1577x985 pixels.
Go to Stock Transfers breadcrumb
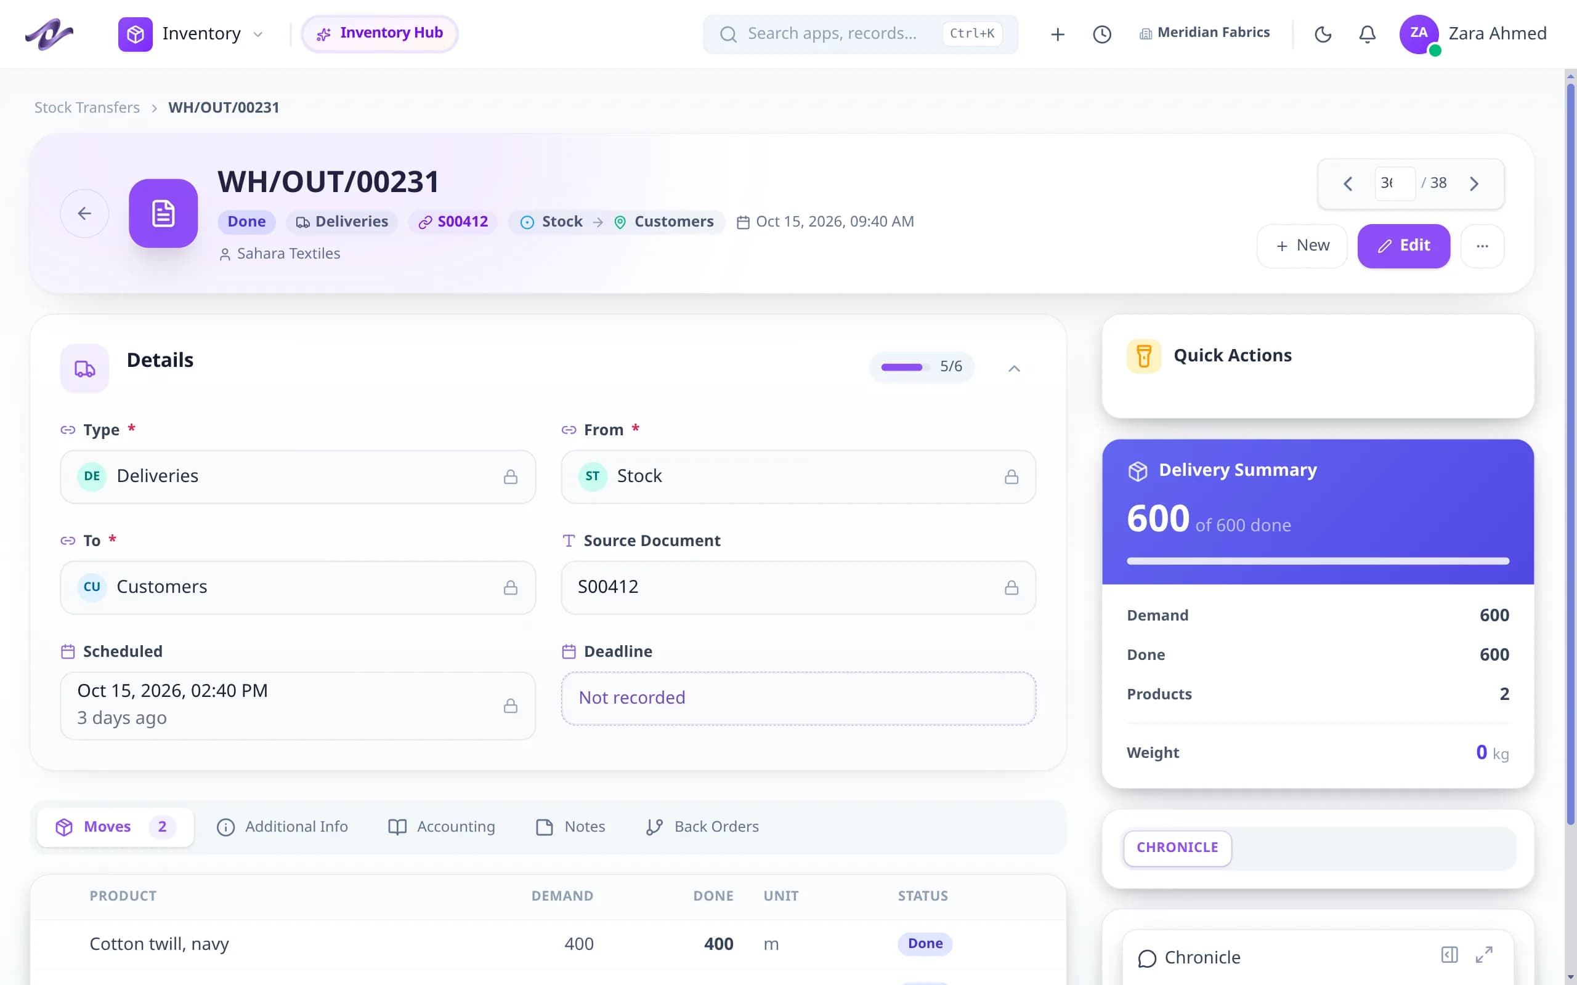87,108
